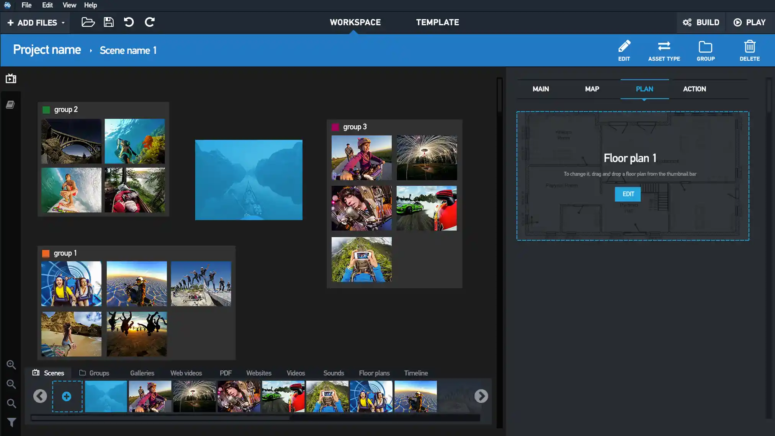775x436 pixels.
Task: Select the Undo icon in toolbar
Action: click(129, 22)
